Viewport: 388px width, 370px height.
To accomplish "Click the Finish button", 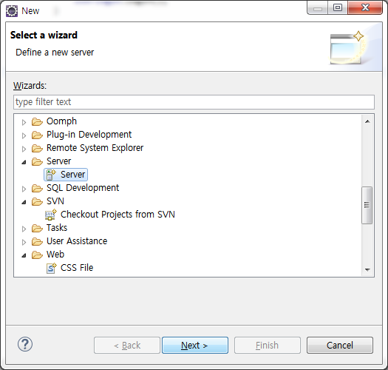I will pyautogui.click(x=268, y=345).
